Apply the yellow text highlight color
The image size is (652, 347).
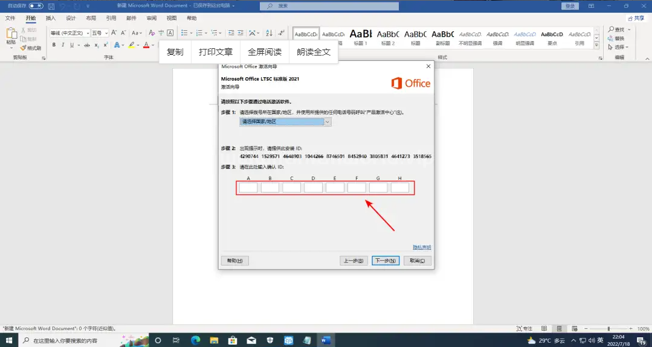[131, 45]
